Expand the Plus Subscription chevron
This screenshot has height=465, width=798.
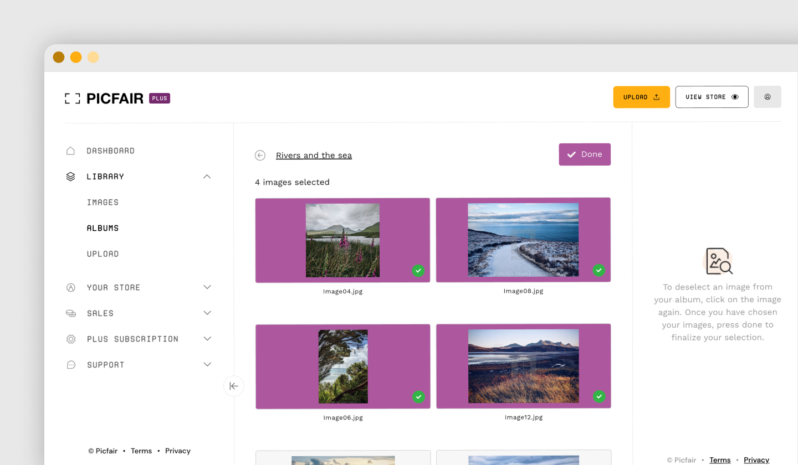[207, 339]
